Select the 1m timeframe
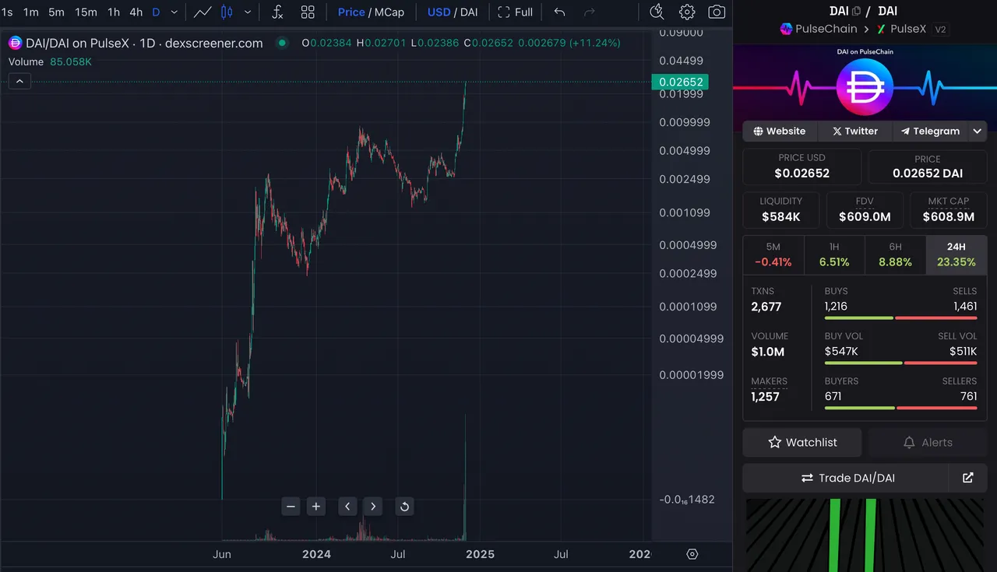 click(31, 12)
